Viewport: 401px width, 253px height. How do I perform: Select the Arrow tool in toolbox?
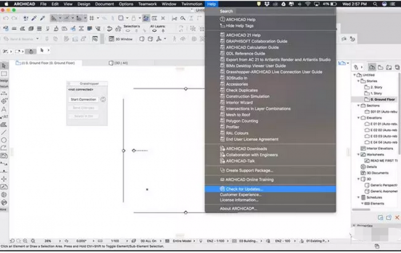pyautogui.click(x=4, y=65)
